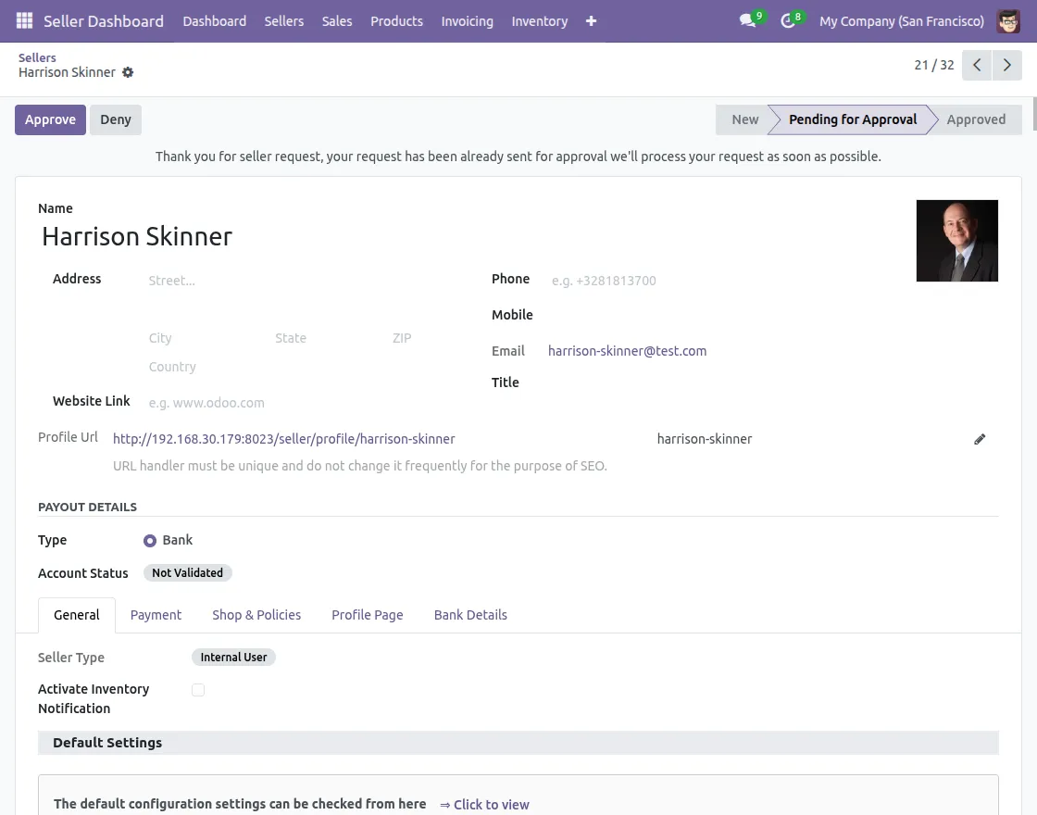Open the Sellers menu
The width and height of the screenshot is (1037, 815).
click(x=283, y=20)
